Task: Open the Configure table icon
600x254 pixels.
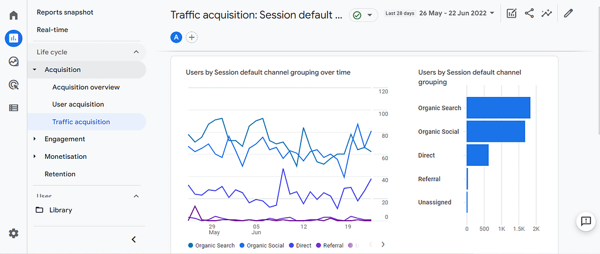Action: pyautogui.click(x=13, y=108)
